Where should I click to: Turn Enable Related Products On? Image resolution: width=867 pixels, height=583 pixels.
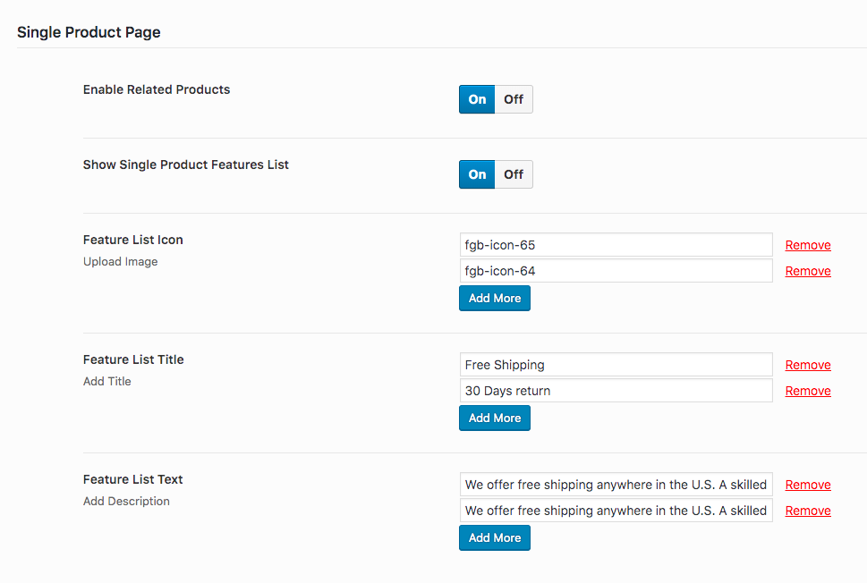pyautogui.click(x=477, y=99)
